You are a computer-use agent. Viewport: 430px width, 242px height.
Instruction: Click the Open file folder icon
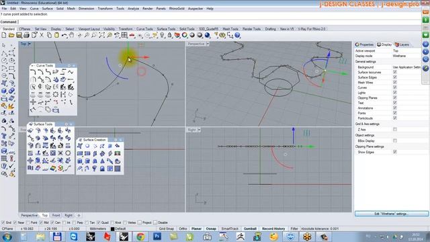click(x=11, y=35)
